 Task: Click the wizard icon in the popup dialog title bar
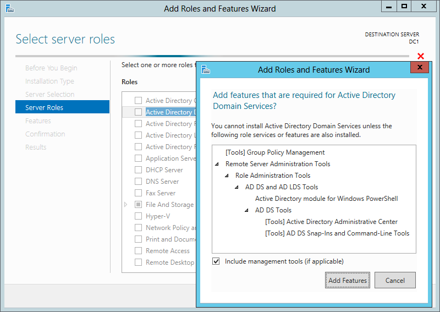tap(206, 69)
